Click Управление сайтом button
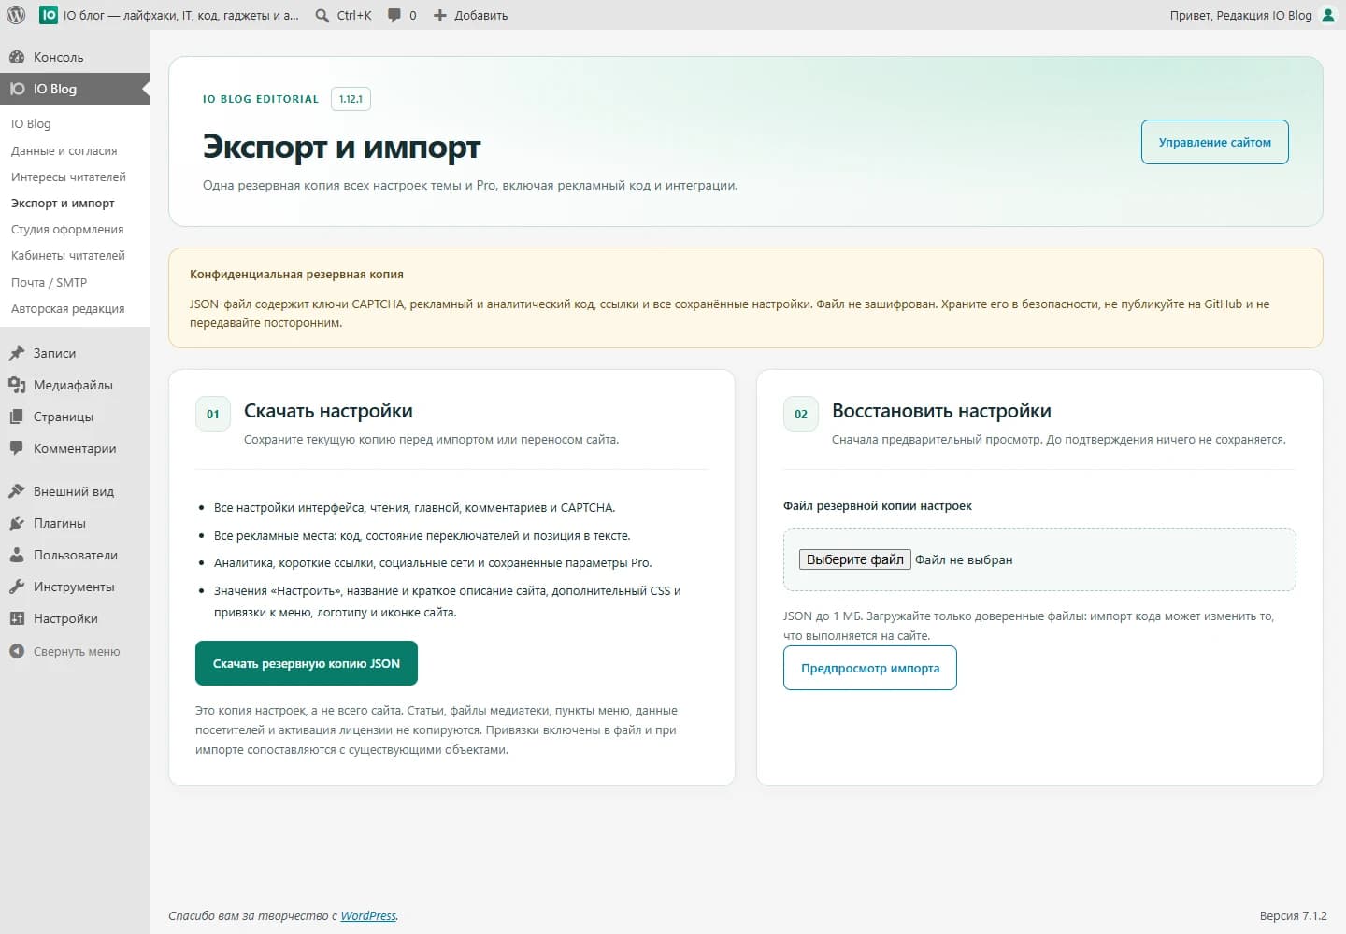The image size is (1346, 934). tap(1215, 142)
